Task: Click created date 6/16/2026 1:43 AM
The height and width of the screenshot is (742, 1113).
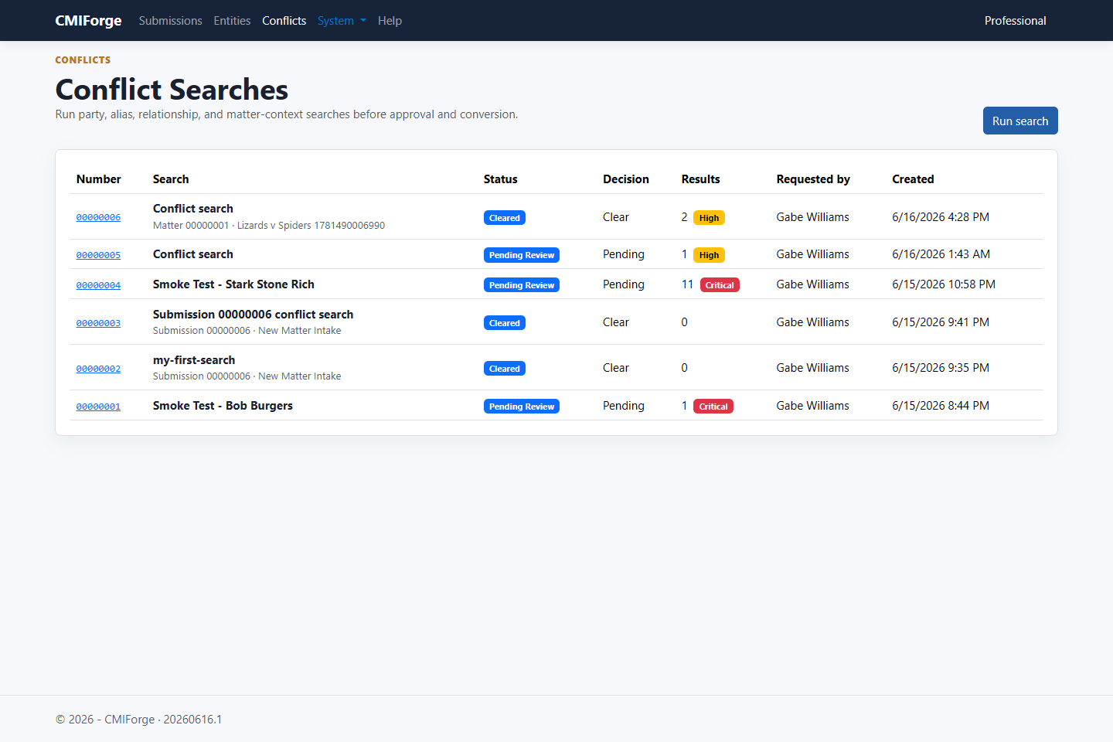Action: point(941,254)
